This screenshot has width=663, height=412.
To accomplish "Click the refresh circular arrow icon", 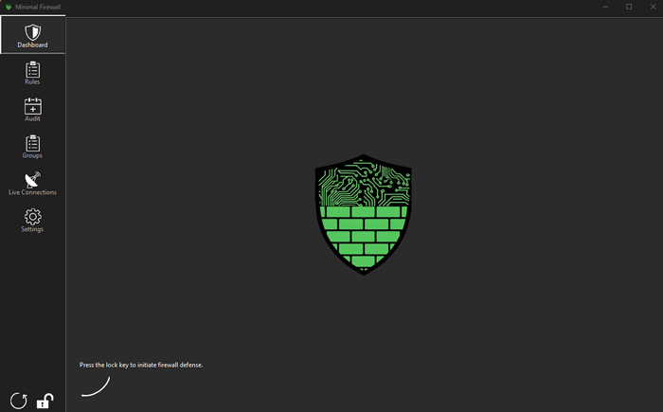I will (x=19, y=401).
